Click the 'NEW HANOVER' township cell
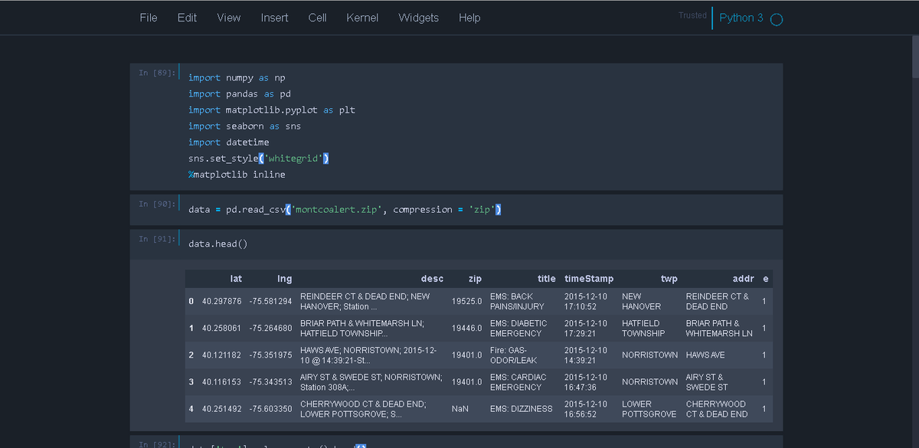 (x=642, y=302)
